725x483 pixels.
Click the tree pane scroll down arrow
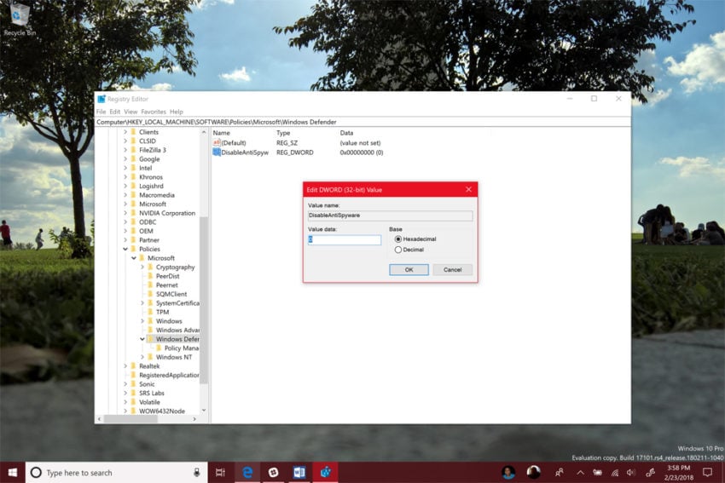(x=204, y=411)
